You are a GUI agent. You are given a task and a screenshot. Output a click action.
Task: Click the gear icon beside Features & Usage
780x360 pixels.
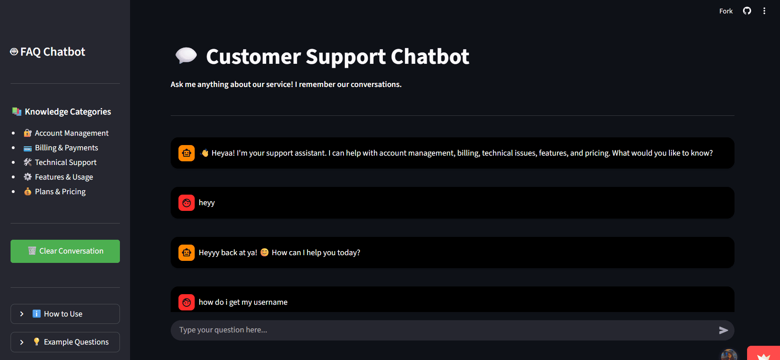point(27,177)
